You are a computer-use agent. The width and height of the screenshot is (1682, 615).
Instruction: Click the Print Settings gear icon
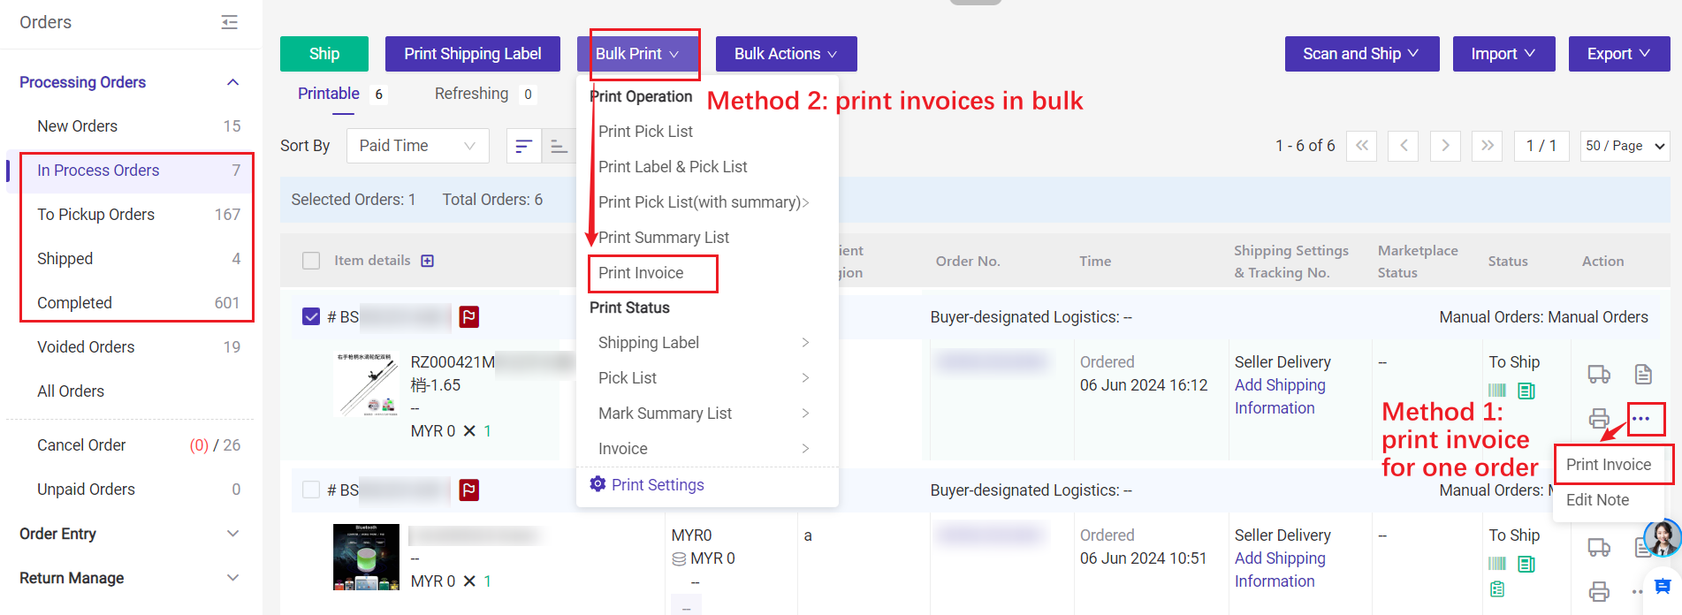point(598,484)
